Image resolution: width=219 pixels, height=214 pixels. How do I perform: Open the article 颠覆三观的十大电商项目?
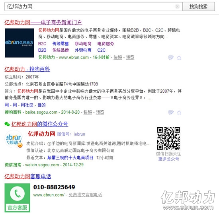70,158
